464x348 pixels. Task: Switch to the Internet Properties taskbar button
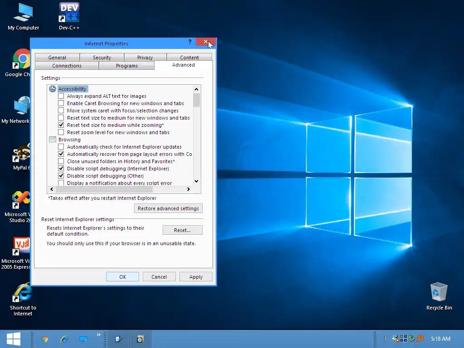click(x=119, y=339)
